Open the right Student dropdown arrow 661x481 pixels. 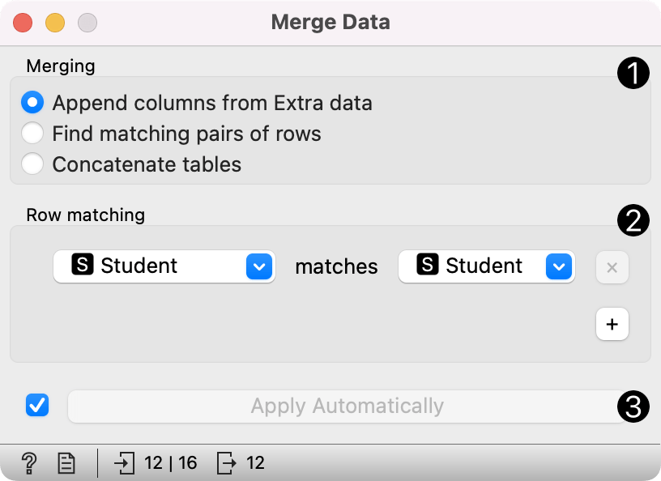click(558, 266)
